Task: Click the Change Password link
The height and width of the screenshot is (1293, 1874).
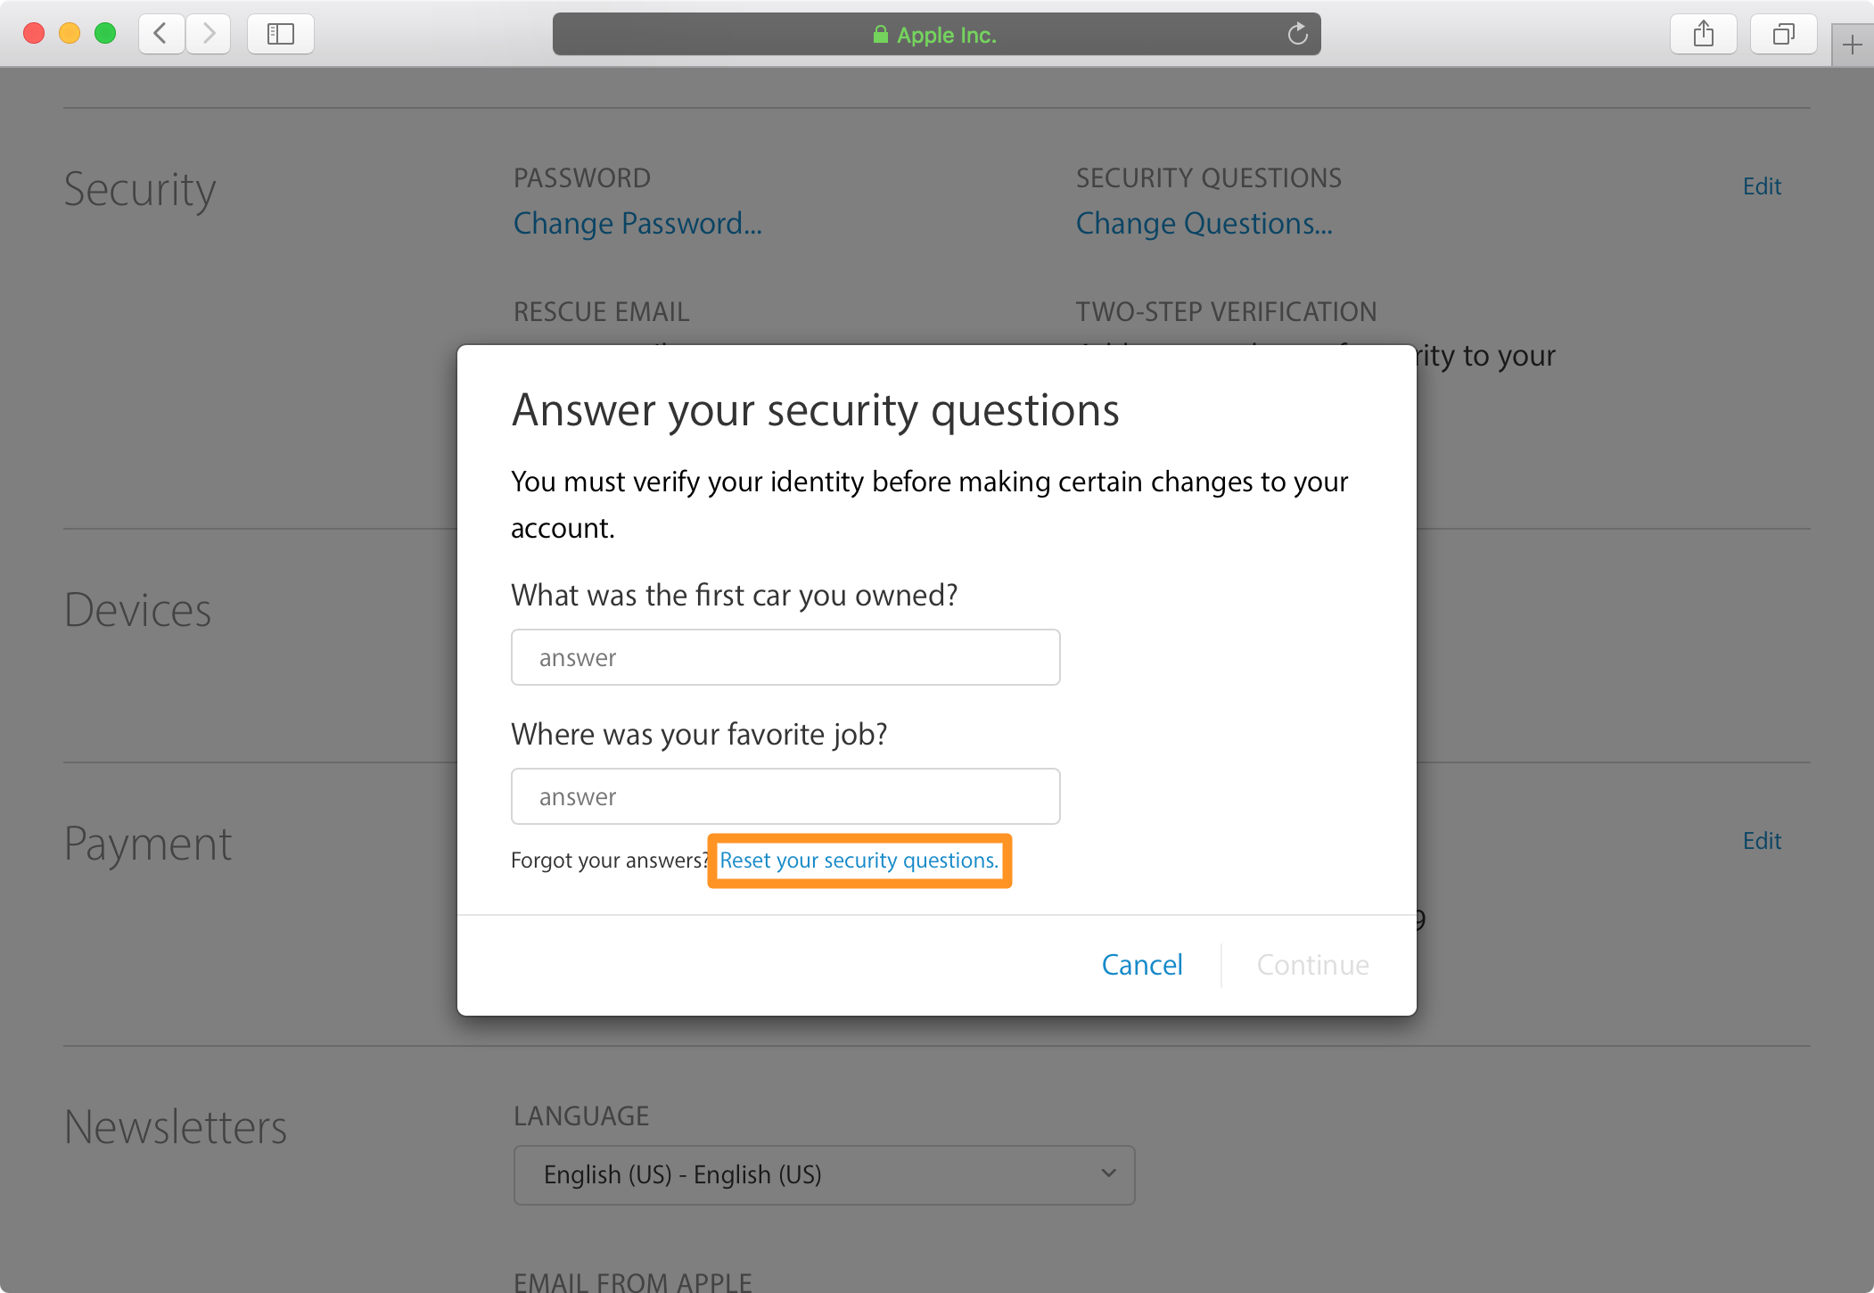Action: pyautogui.click(x=637, y=223)
